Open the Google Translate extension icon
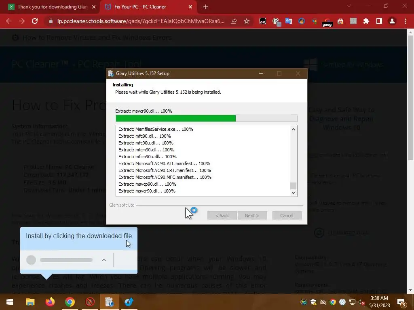This screenshot has width=414, height=310. (x=289, y=21)
